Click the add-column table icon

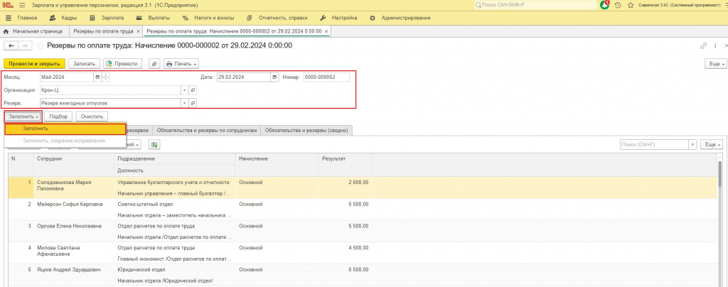(154, 145)
